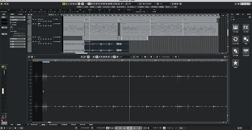Switch to the VSTi right zone tab
The image size is (252, 130).
pos(232,14)
